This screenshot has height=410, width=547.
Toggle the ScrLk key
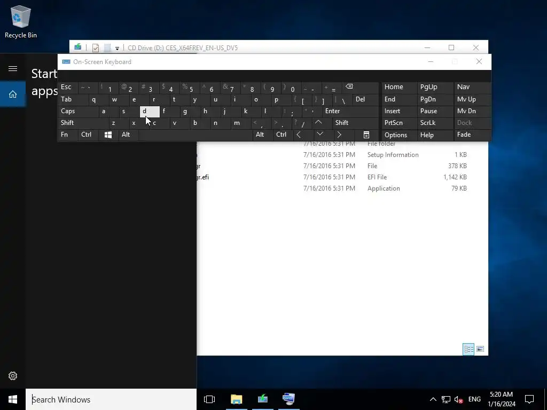pyautogui.click(x=435, y=123)
